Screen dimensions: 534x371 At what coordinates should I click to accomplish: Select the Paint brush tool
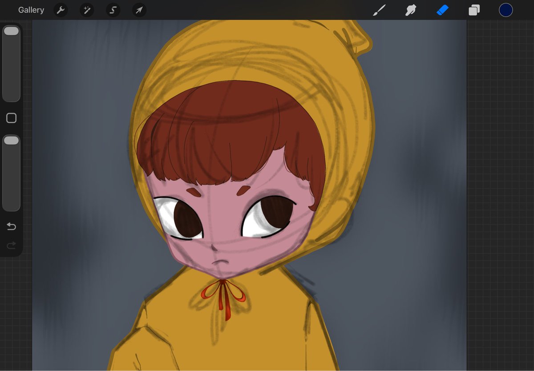click(379, 10)
